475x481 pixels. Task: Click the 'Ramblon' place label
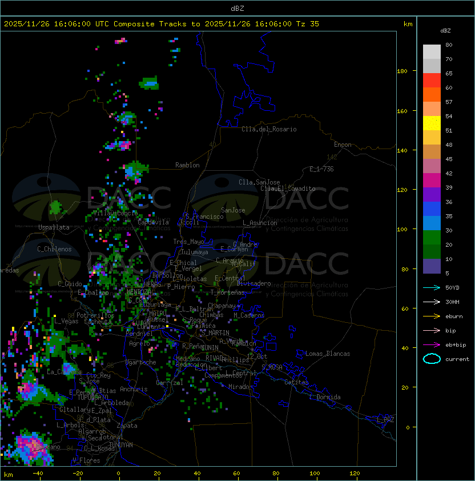[187, 165]
